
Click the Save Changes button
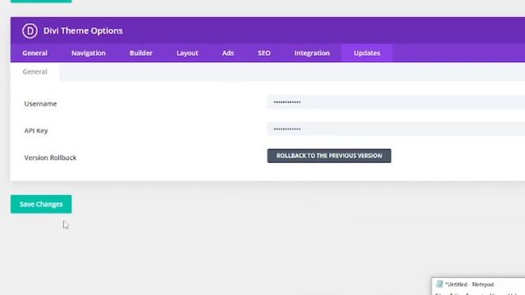click(x=41, y=204)
